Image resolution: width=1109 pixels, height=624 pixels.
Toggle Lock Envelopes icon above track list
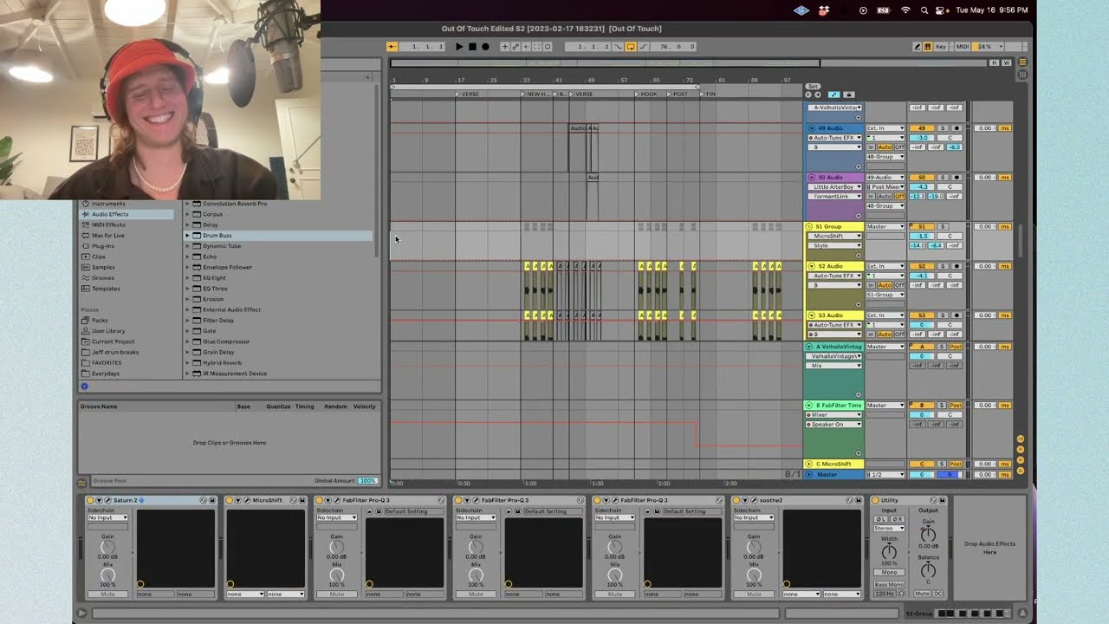(x=848, y=94)
